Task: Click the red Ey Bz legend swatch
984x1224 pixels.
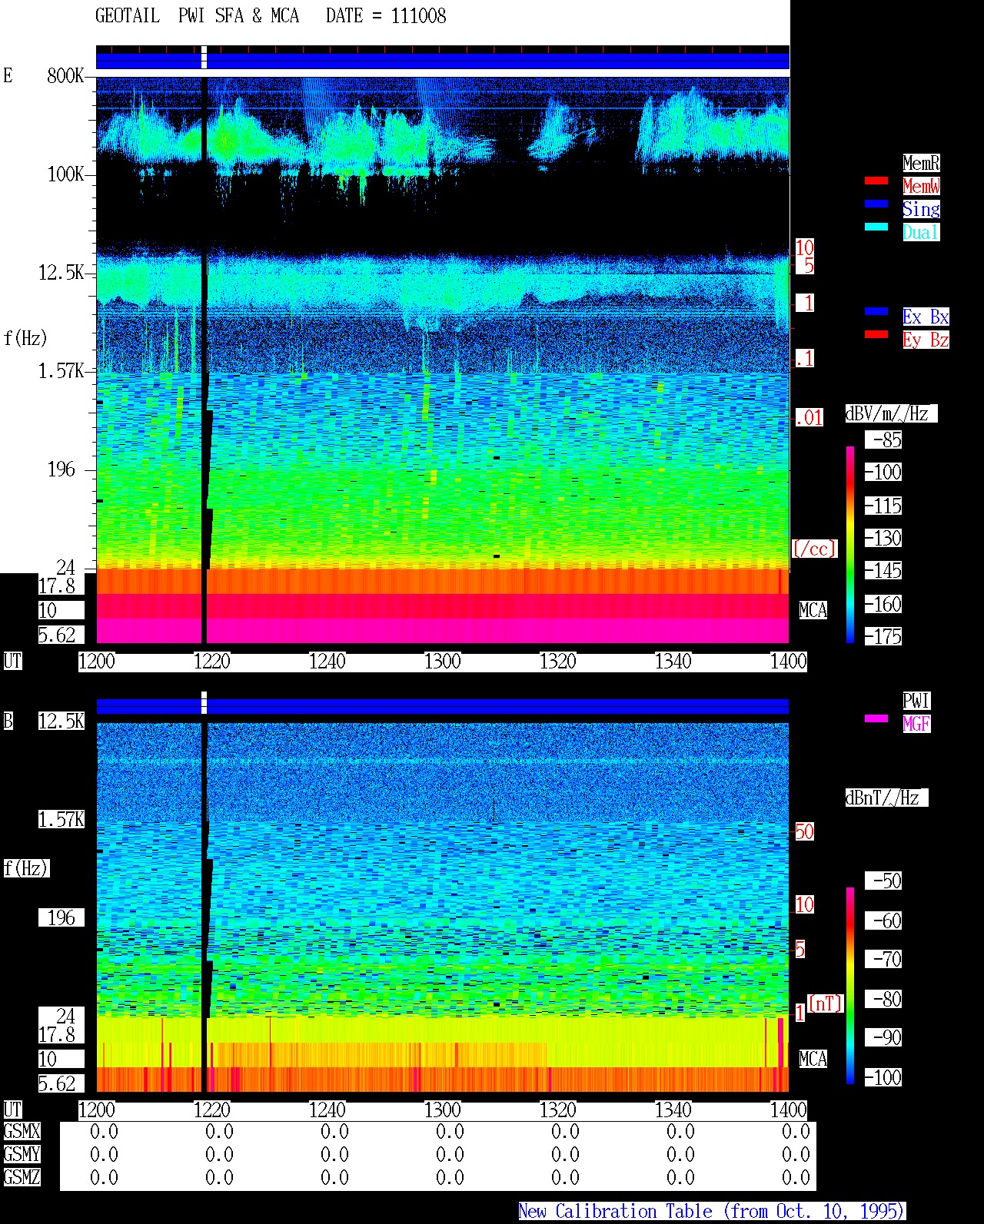Action: [x=876, y=334]
